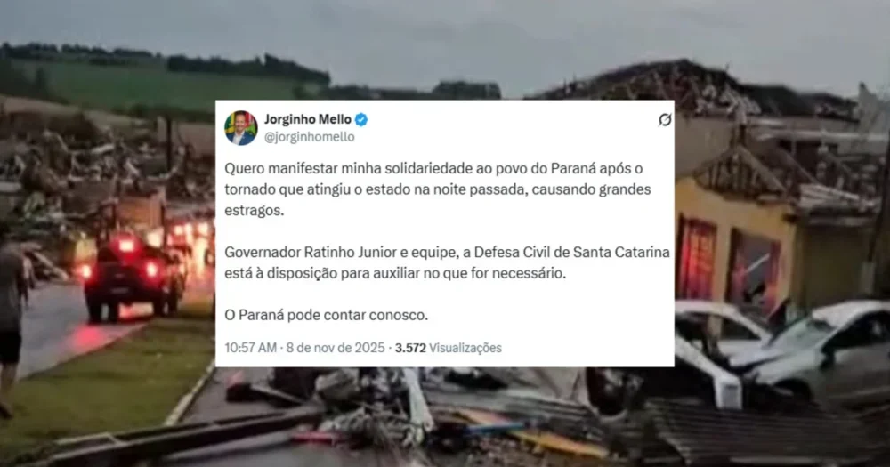Click the green hillside in the background
890x467 pixels.
click(159, 85)
